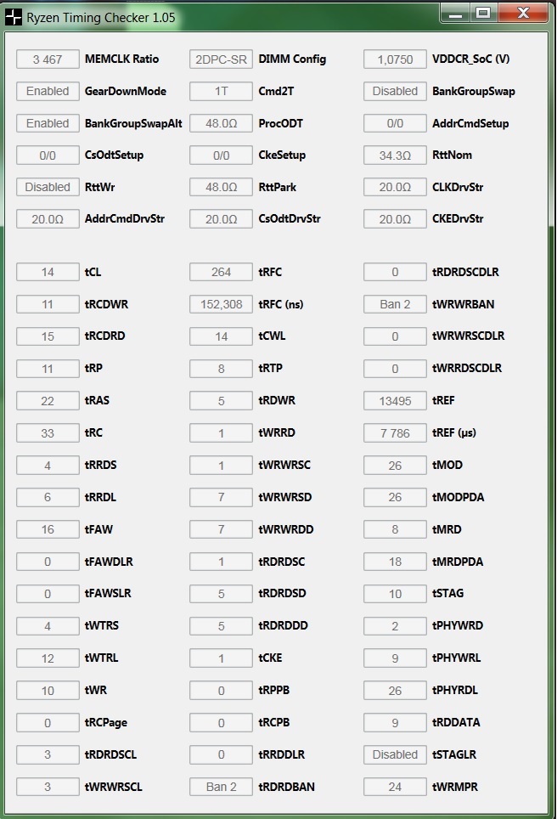This screenshot has width=557, height=819.
Task: Click the tRCPage label text
Action: click(x=106, y=723)
